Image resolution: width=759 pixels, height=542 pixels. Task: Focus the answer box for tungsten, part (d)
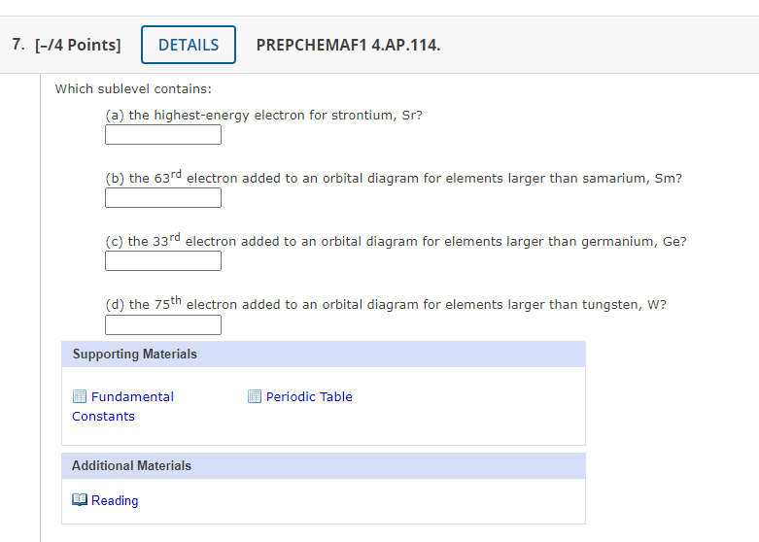tap(163, 324)
